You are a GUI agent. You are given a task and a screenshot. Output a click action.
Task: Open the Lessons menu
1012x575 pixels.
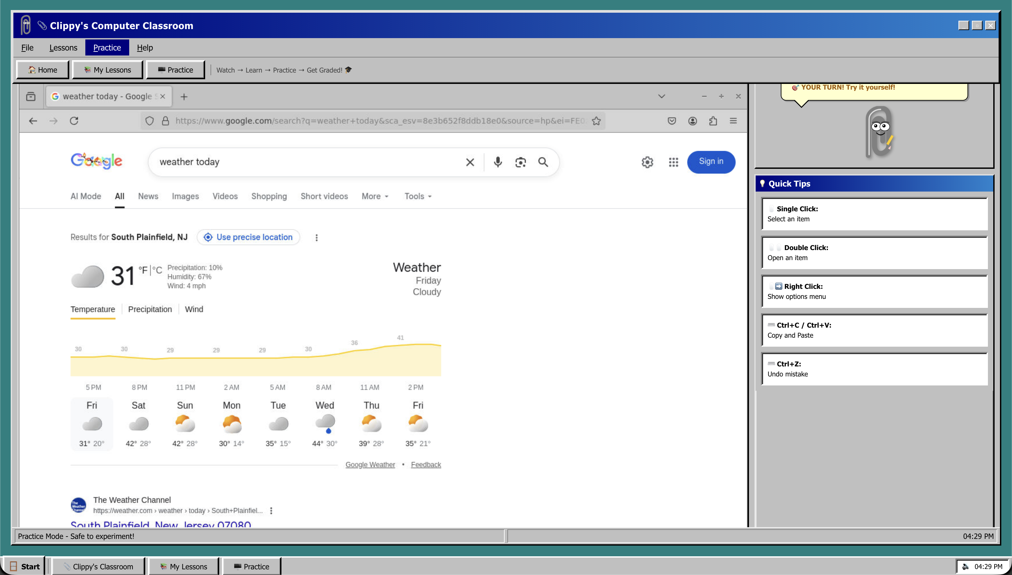pos(63,47)
